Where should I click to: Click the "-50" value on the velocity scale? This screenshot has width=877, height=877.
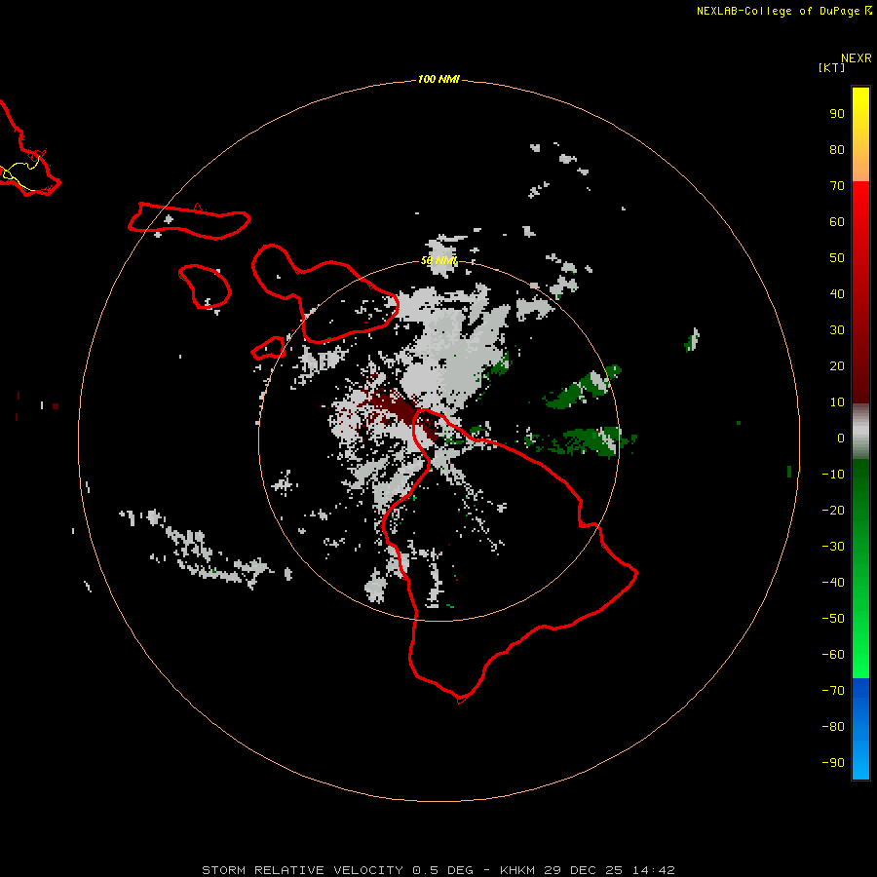(x=833, y=619)
